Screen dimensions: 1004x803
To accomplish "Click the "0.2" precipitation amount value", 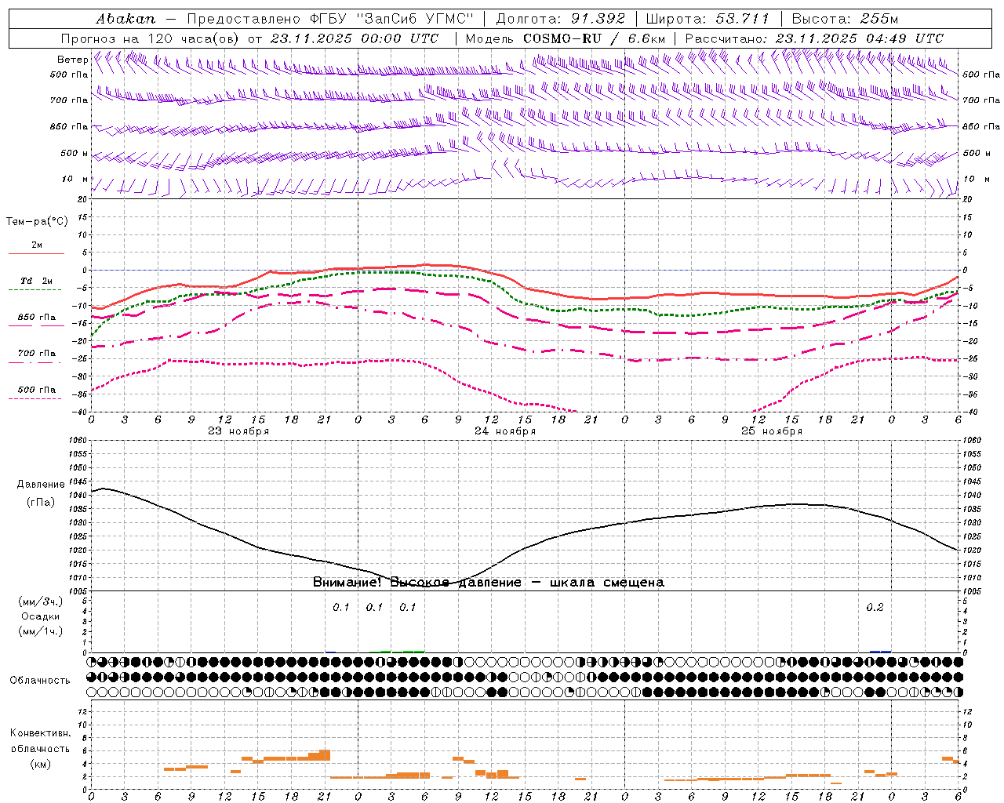I will point(875,608).
